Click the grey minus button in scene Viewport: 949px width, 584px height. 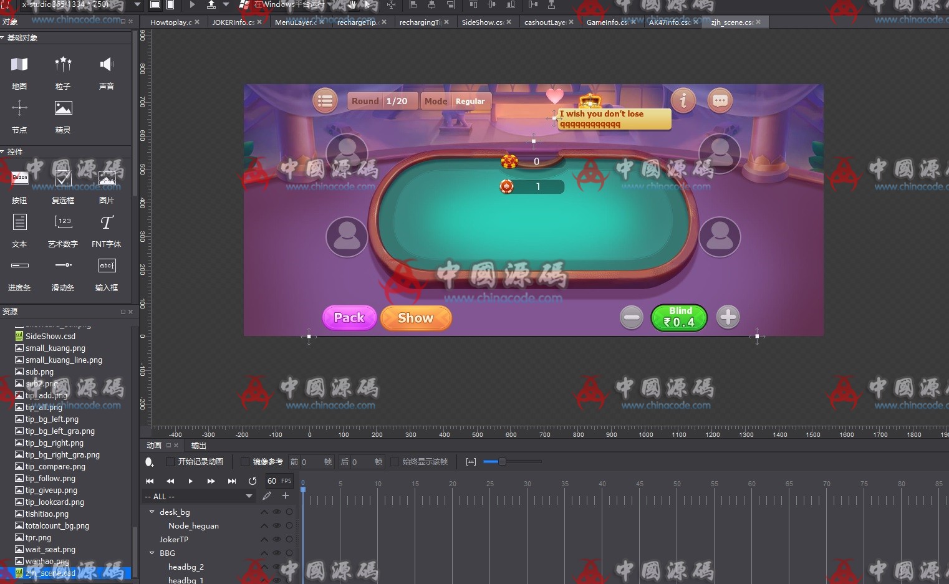pos(632,317)
